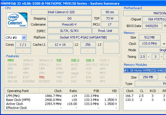Click the RCD column header

click(153, 91)
